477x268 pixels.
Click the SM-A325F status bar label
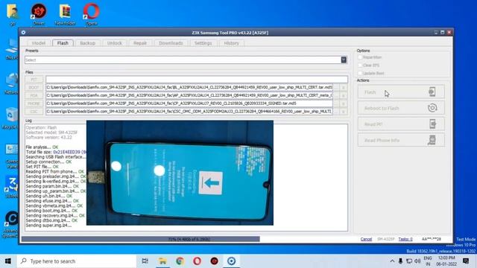point(386,239)
